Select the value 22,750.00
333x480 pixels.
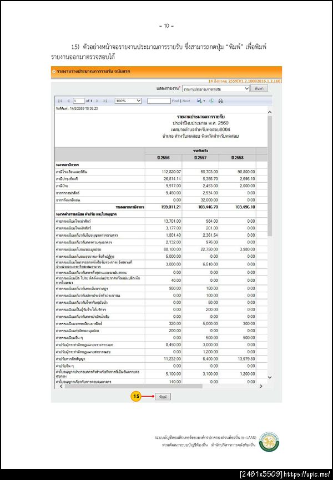(209, 249)
